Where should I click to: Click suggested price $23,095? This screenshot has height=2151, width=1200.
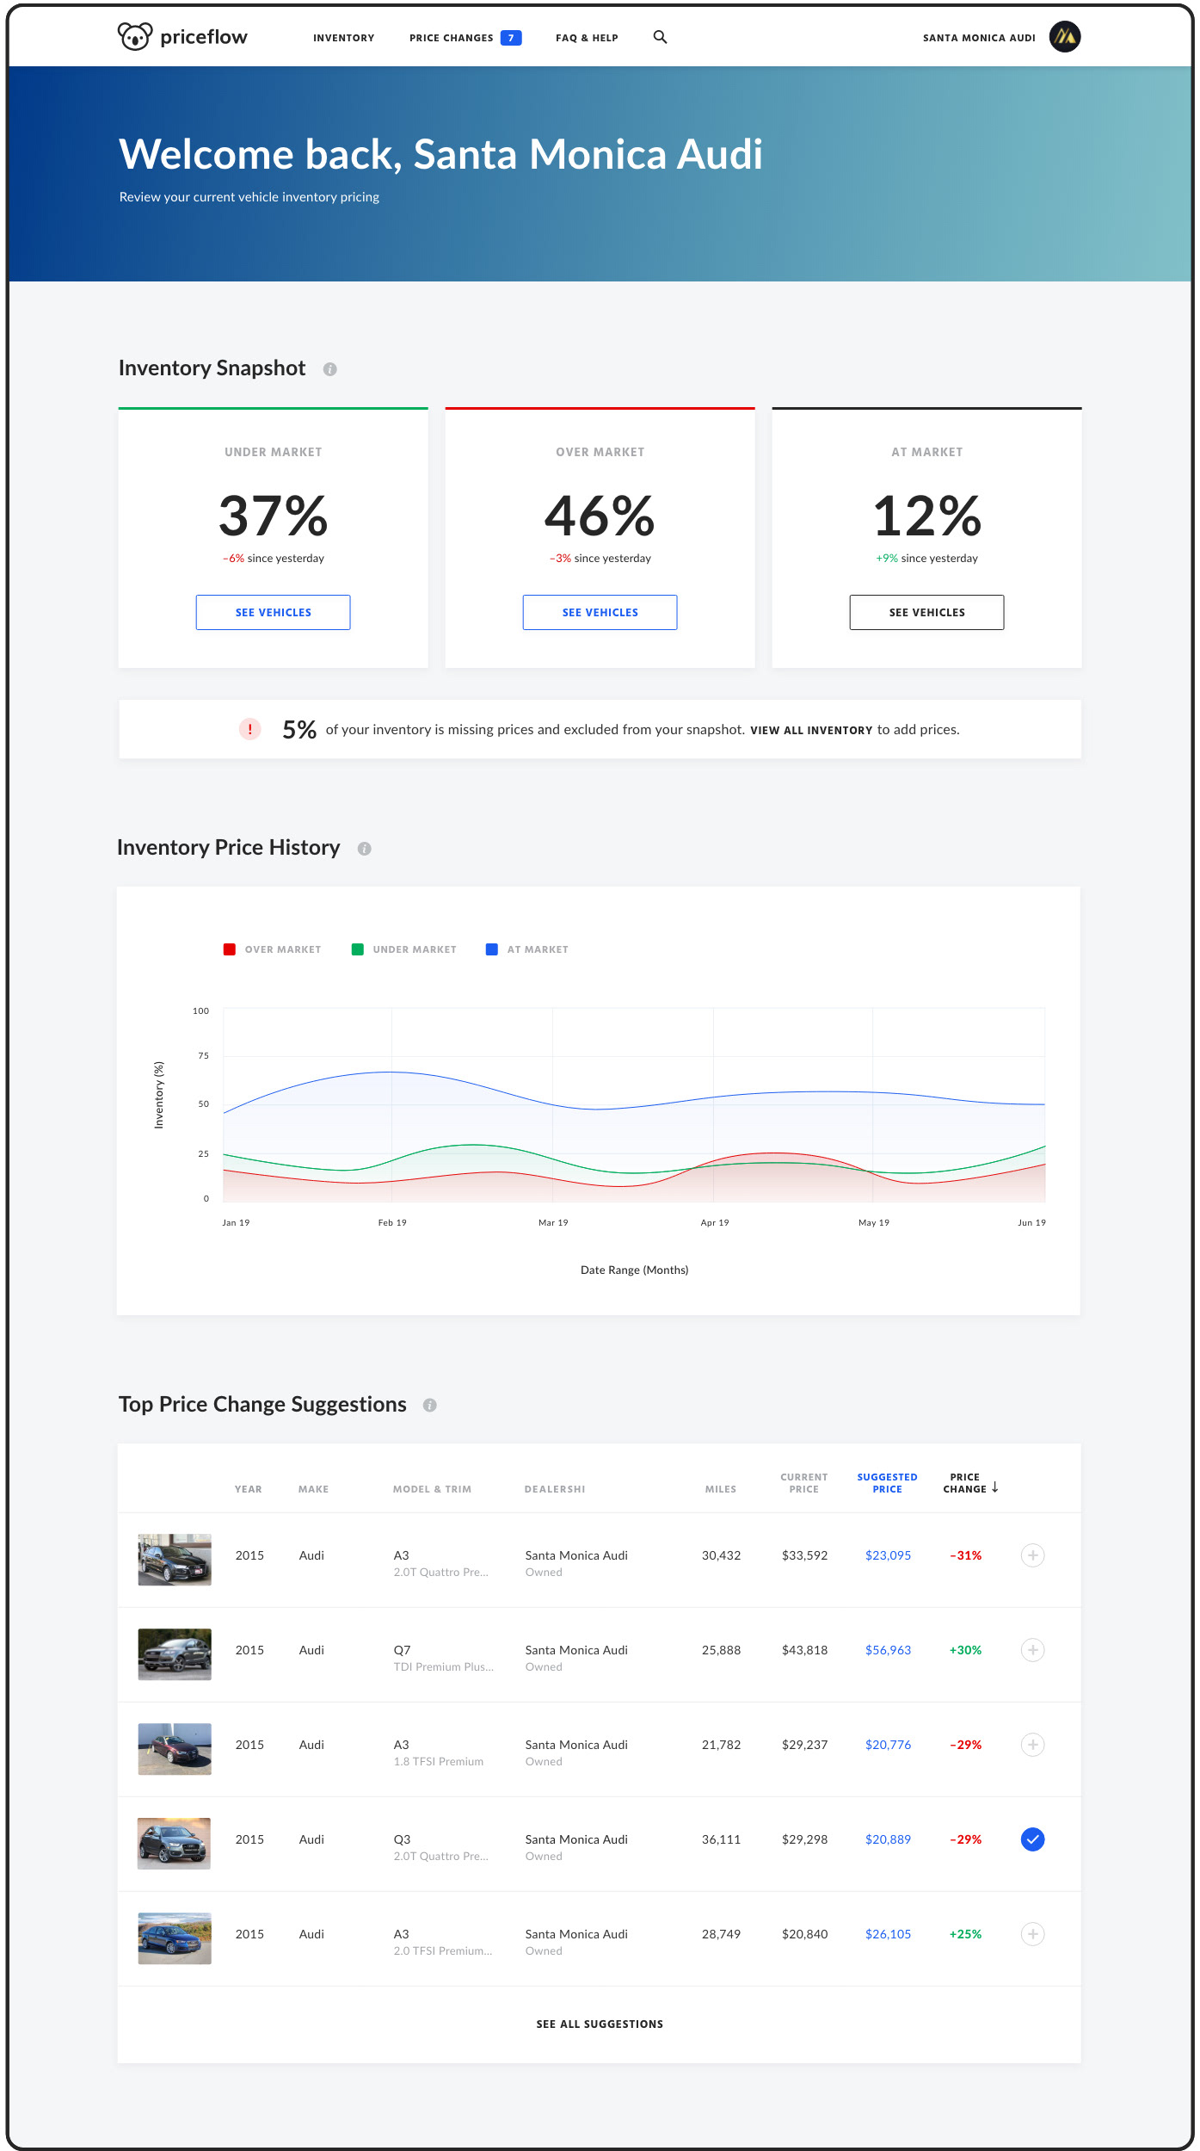coord(888,1555)
